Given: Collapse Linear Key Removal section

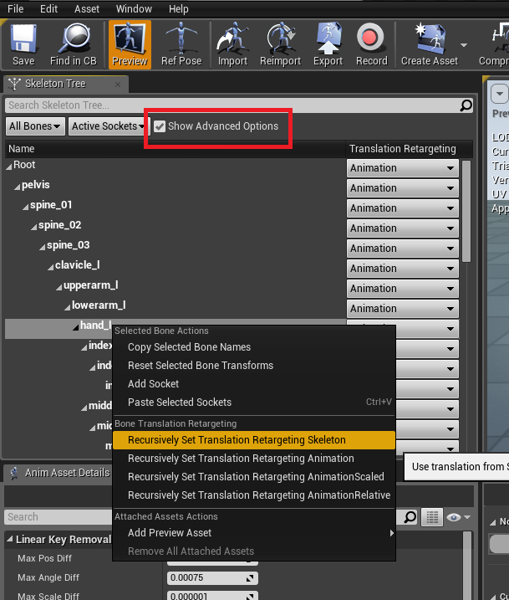Looking at the screenshot, I should (10, 539).
